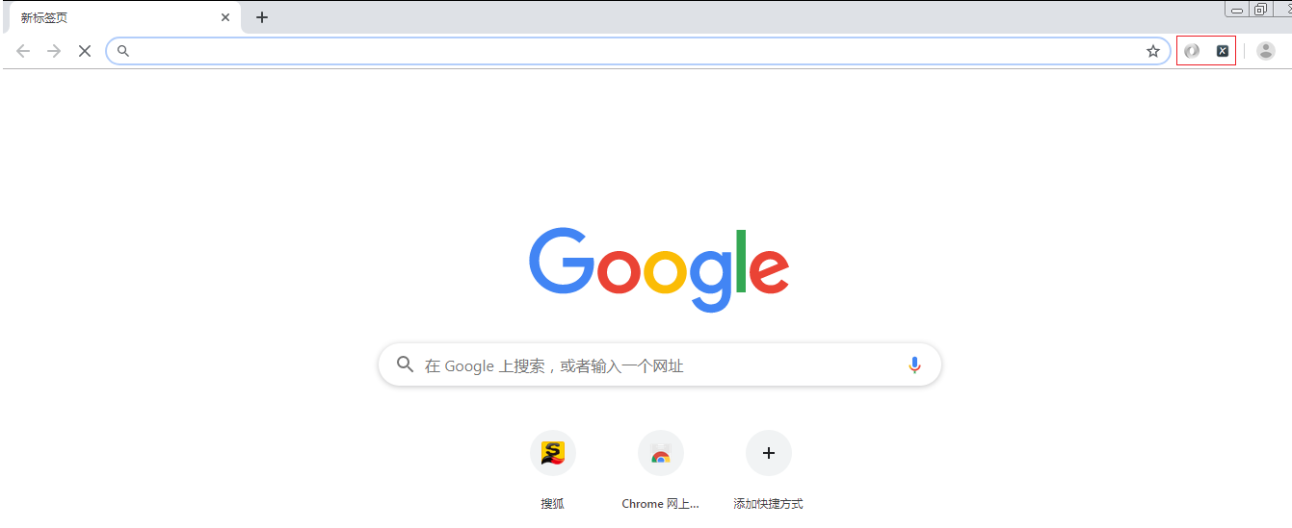Go back to the previous page
Screen dimensions: 1292x528
click(23, 51)
